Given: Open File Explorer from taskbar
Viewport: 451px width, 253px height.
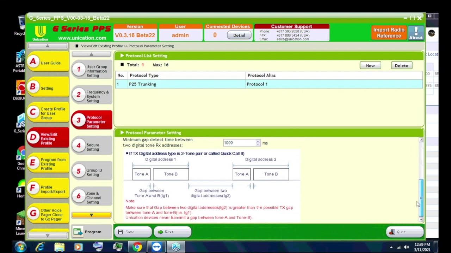Looking at the screenshot, I should (60, 247).
